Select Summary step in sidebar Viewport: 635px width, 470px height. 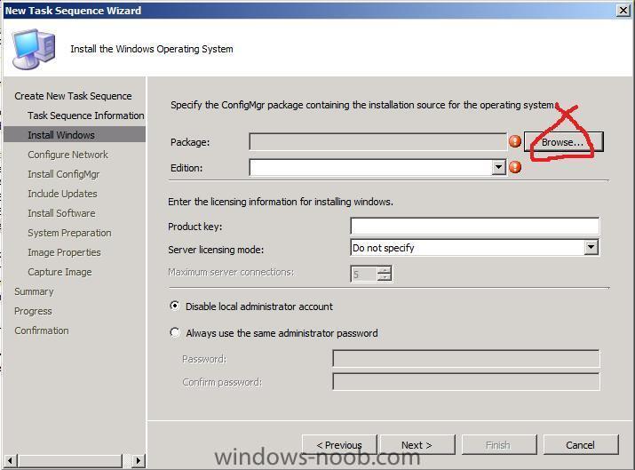34,291
